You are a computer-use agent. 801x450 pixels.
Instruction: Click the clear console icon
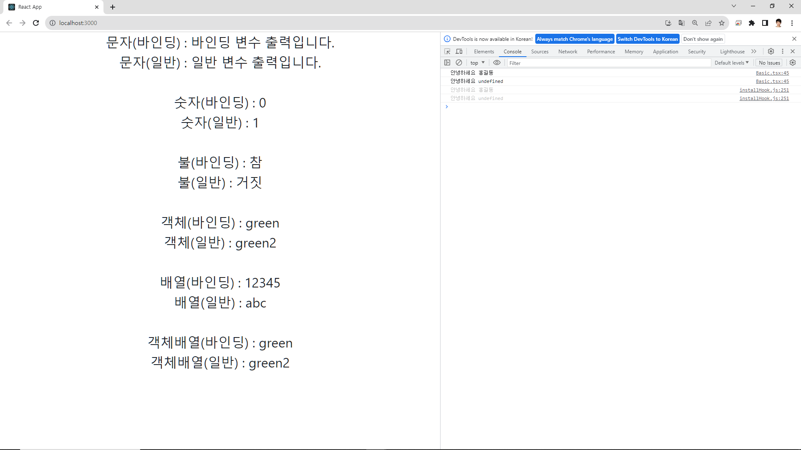pos(459,62)
